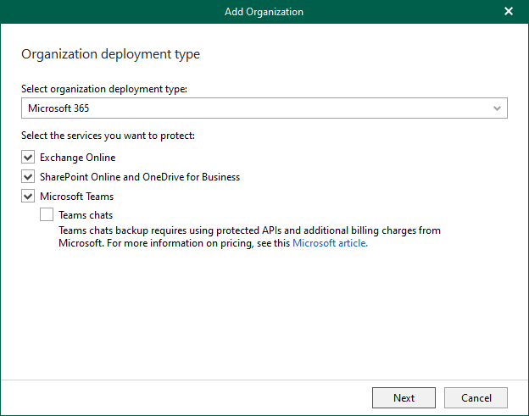Click the 'Exchange Online' label text
Screen dimensions: 529x416
pos(78,158)
